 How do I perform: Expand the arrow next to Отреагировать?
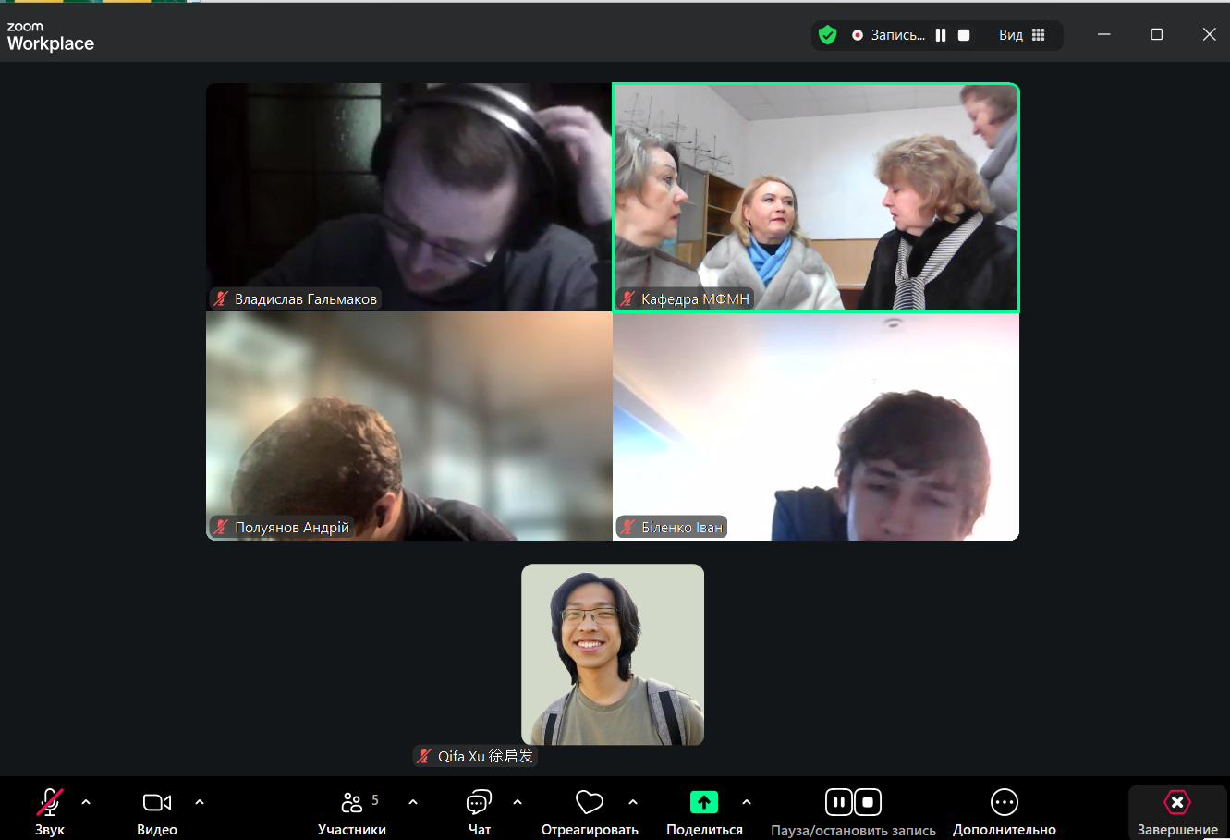pyautogui.click(x=633, y=802)
